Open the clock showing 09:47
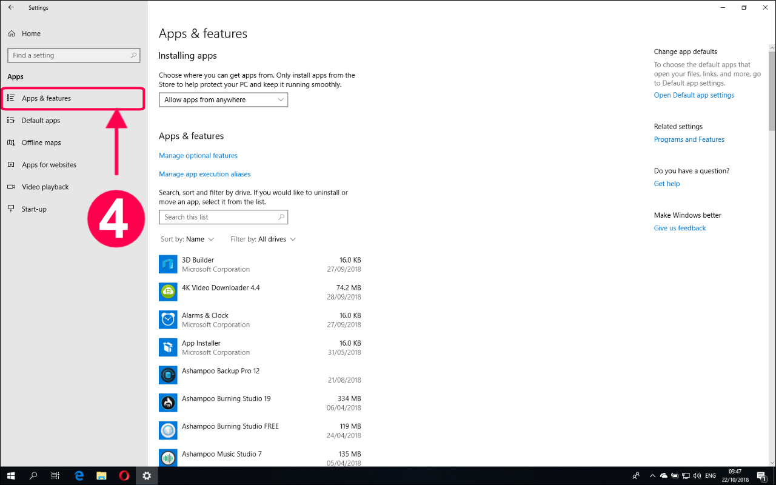This screenshot has width=776, height=485. (x=735, y=476)
